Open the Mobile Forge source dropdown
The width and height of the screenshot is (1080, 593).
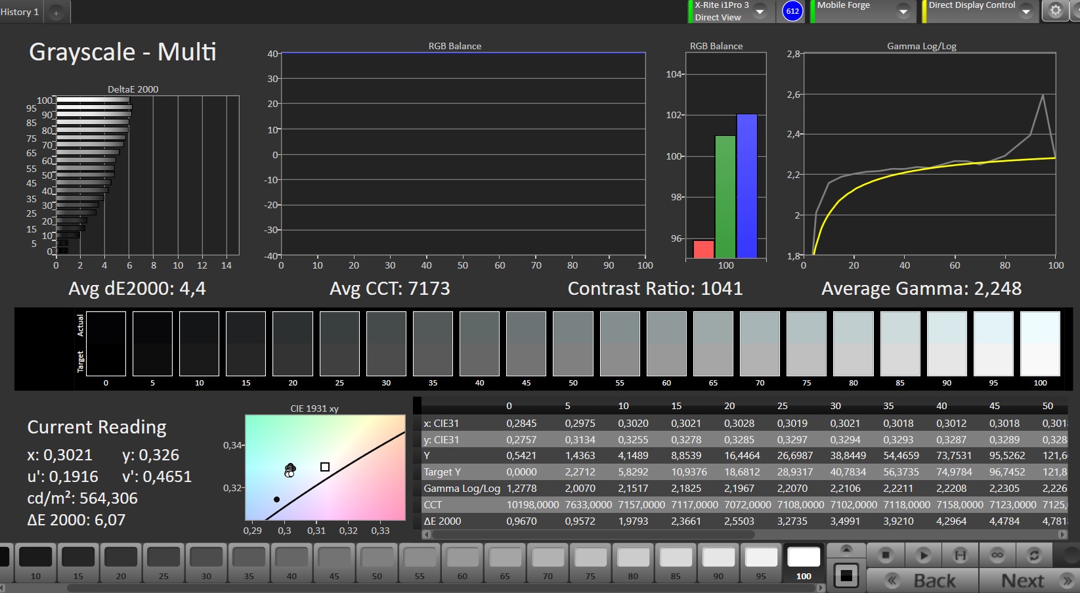[x=903, y=11]
